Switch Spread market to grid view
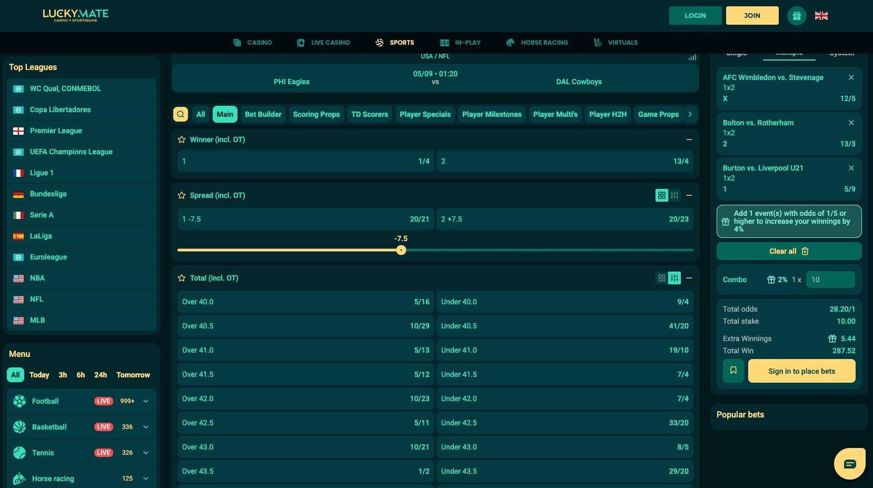 (661, 195)
